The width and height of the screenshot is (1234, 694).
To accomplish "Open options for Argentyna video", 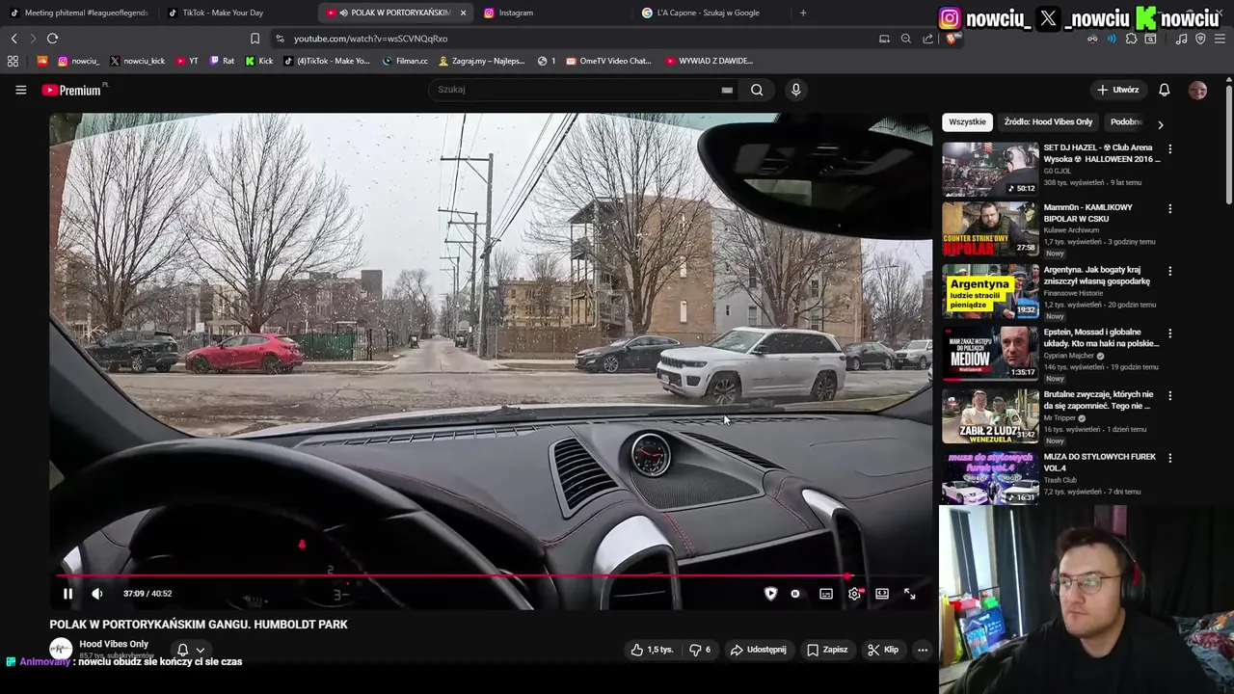I will point(1170,272).
